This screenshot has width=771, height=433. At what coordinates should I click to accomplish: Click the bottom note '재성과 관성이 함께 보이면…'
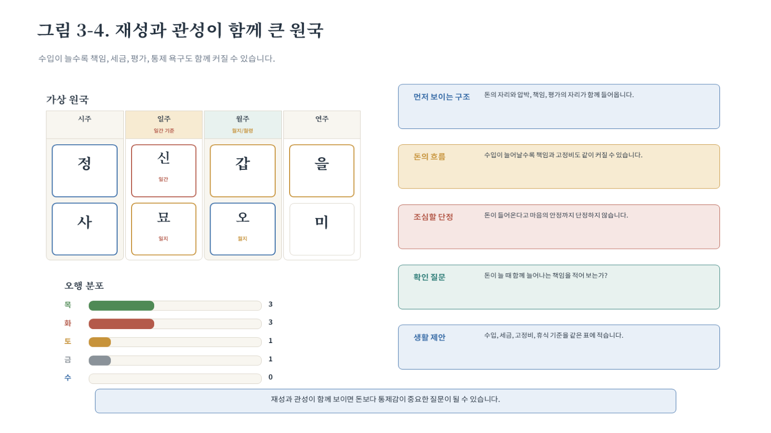[x=385, y=401]
